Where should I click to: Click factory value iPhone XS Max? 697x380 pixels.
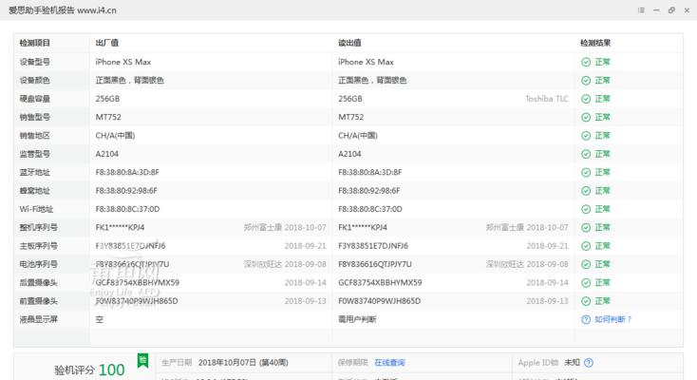pyautogui.click(x=123, y=62)
